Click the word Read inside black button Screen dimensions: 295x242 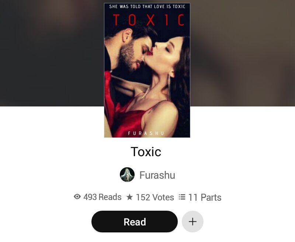point(135,222)
